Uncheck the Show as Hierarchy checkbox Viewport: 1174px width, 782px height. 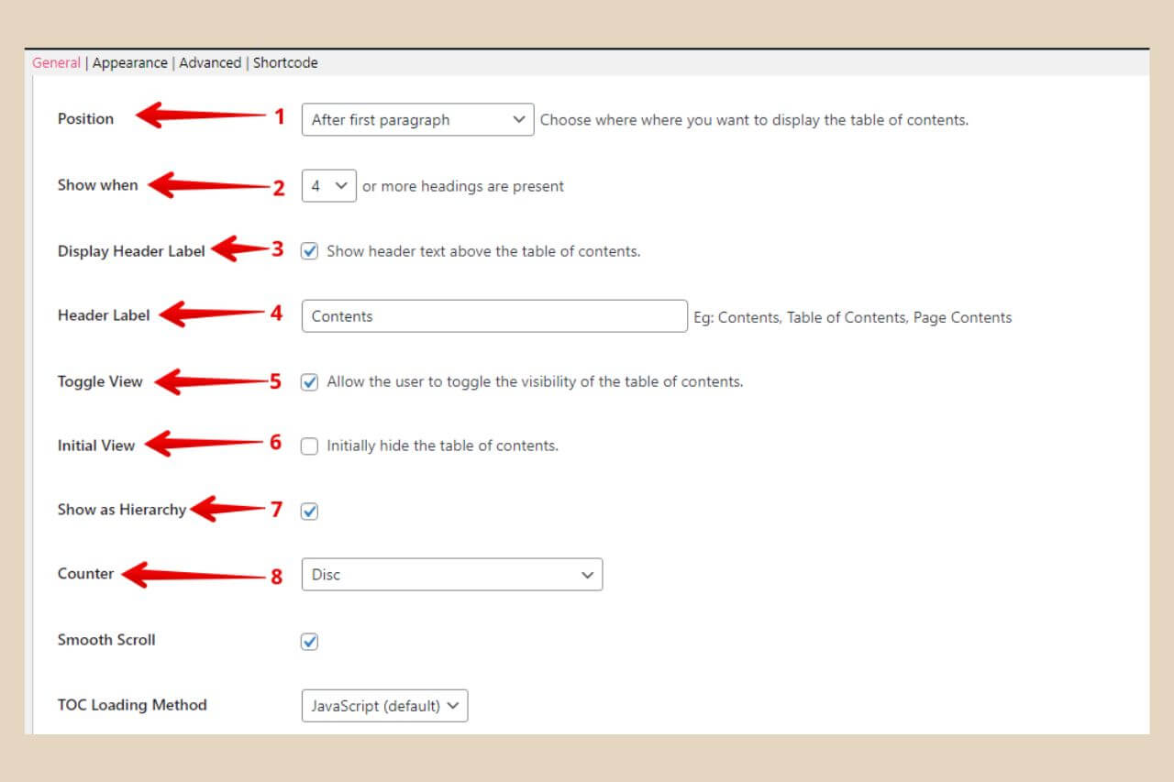pyautogui.click(x=309, y=511)
